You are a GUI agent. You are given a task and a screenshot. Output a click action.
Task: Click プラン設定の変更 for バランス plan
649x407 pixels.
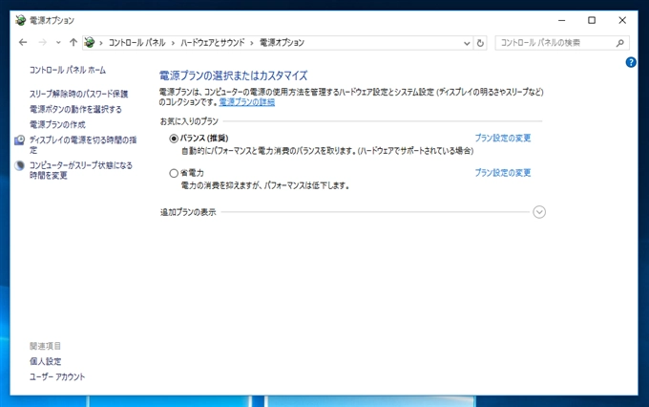point(502,138)
